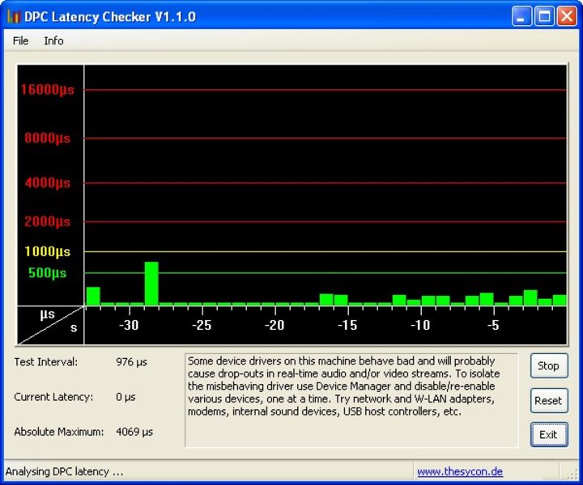
Task: Close the window with the red X
Action: coord(567,16)
